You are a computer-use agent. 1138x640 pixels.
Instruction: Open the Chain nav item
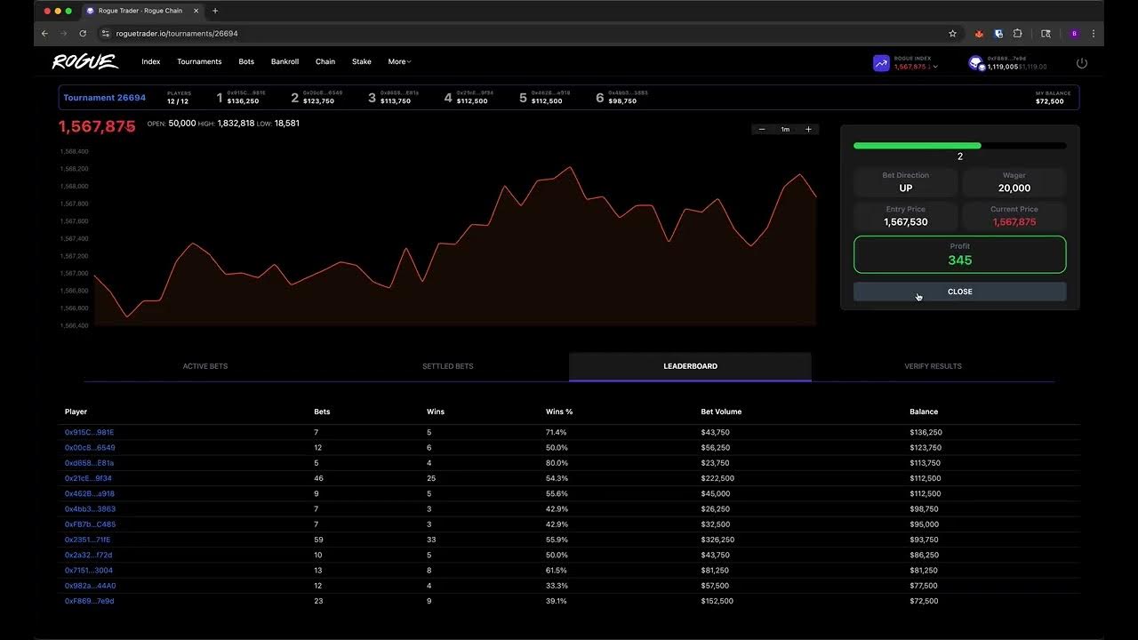coord(325,61)
